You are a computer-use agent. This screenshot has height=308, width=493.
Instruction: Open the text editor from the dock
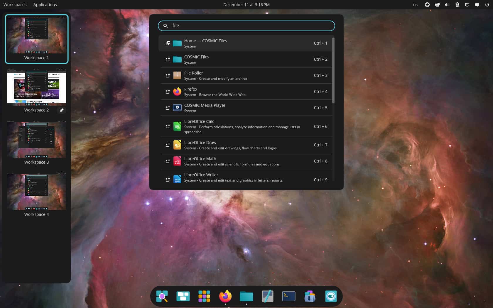[x=267, y=296]
